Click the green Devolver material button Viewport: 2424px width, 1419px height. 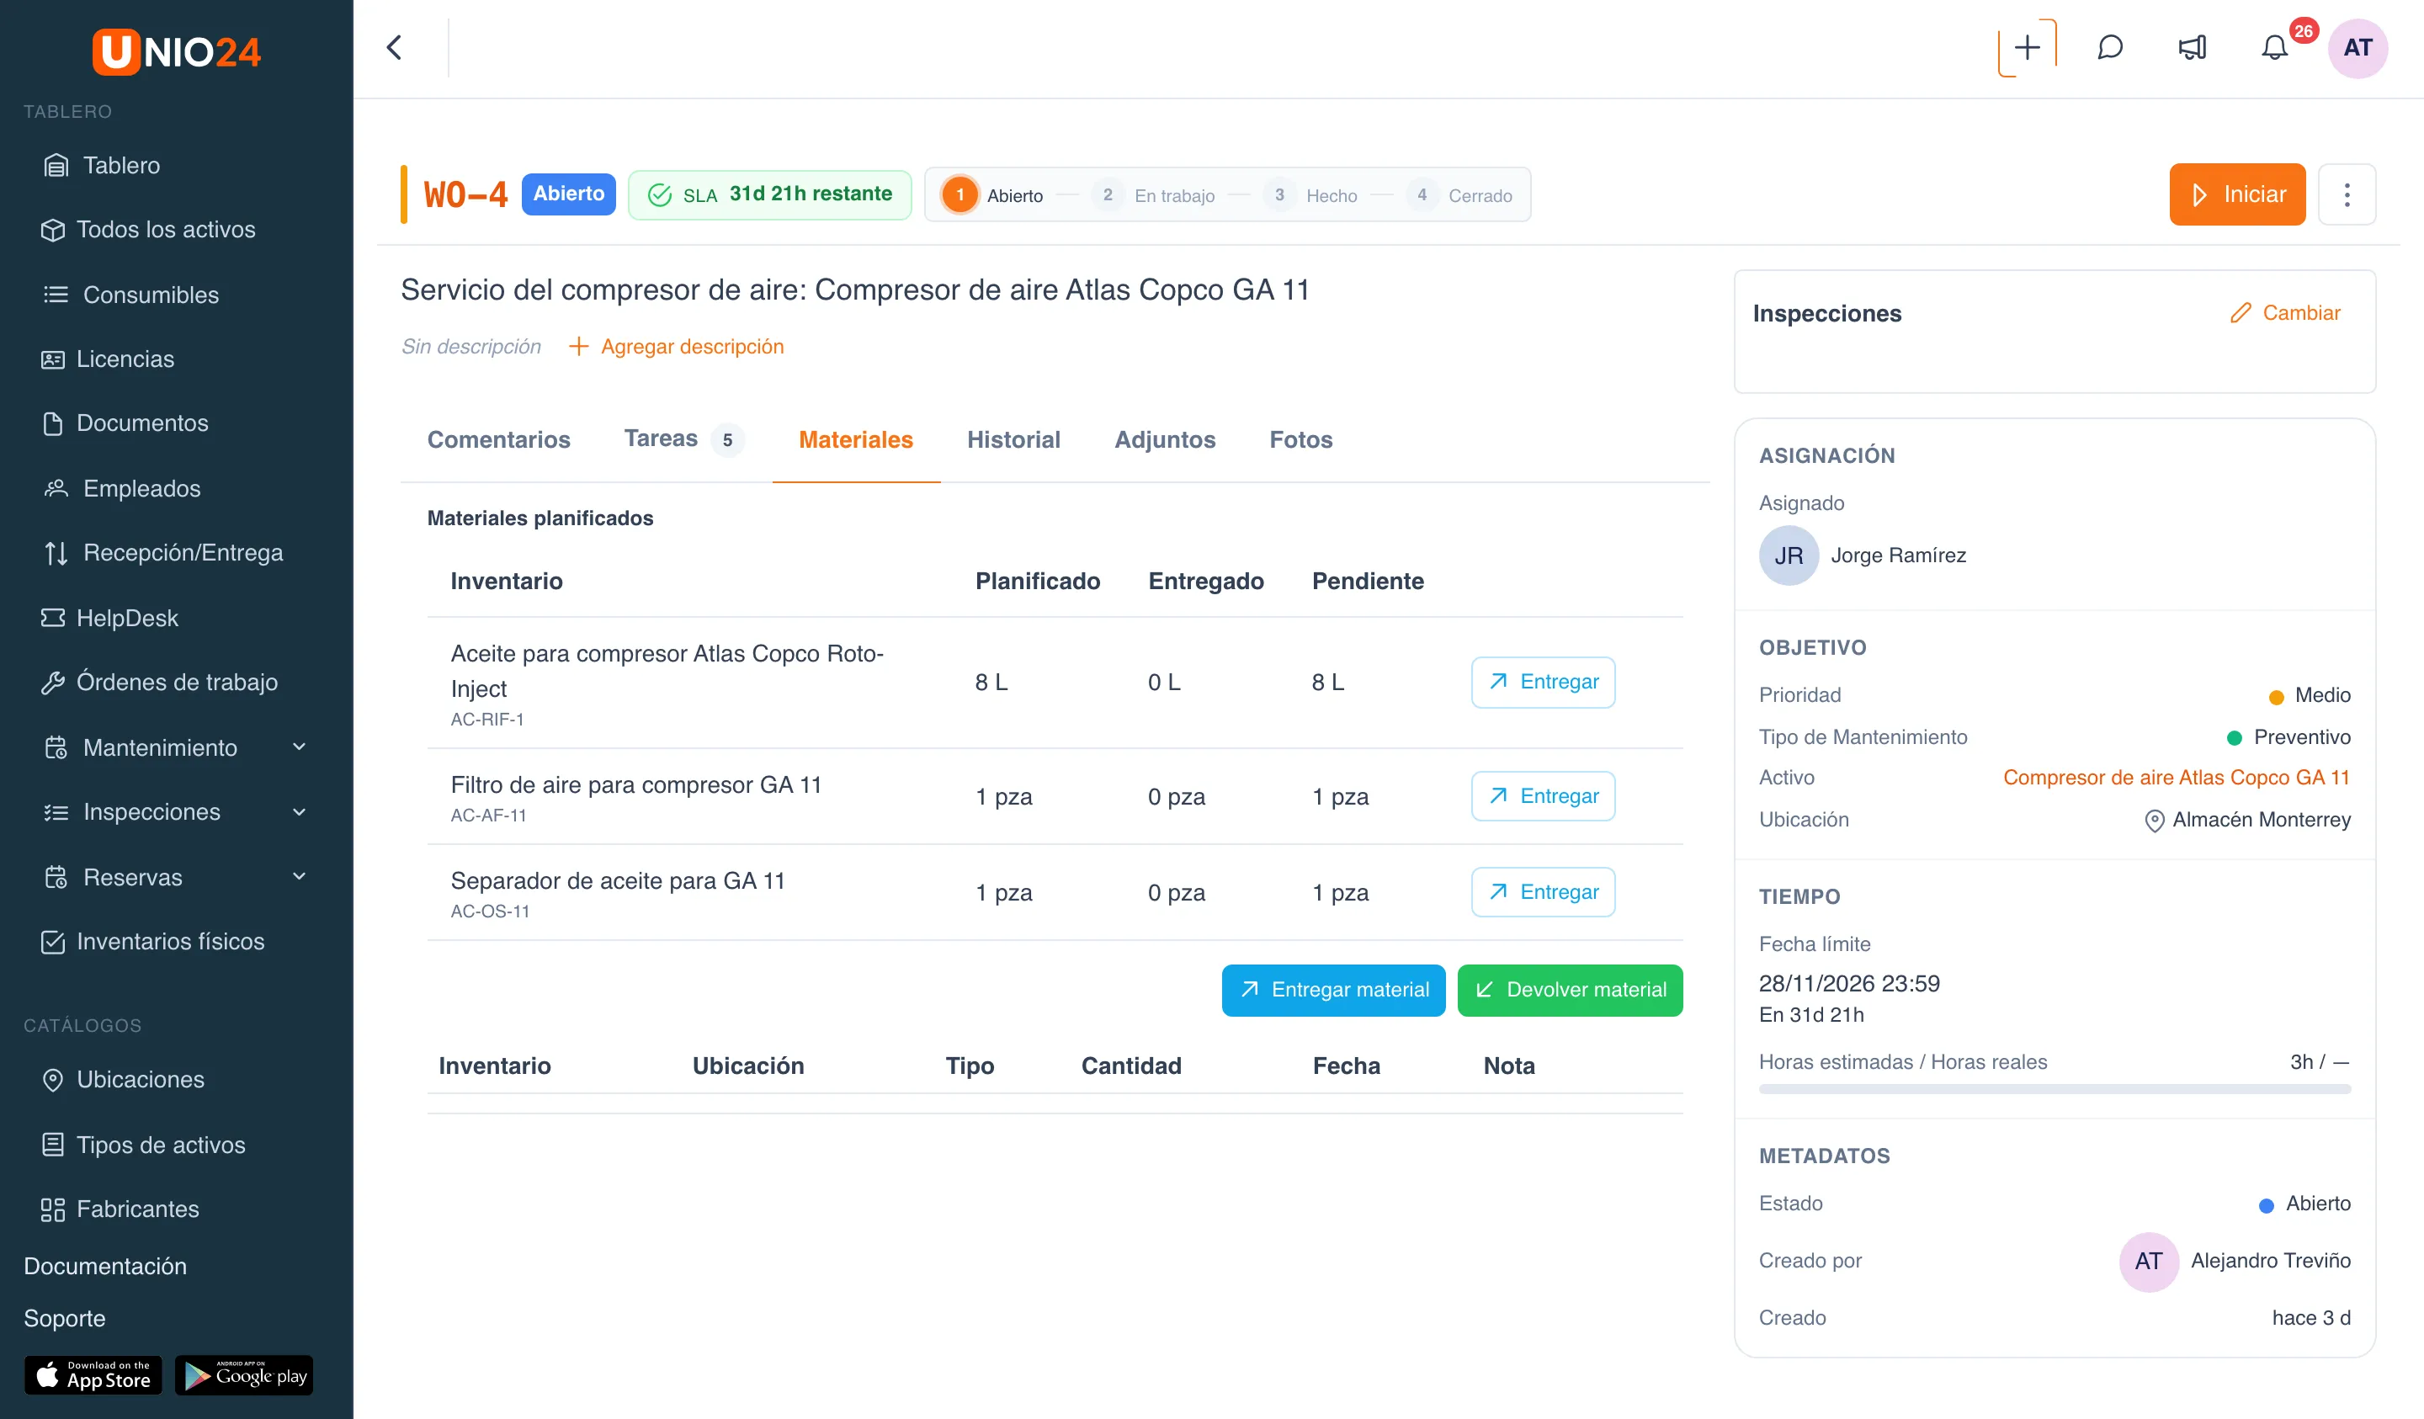click(x=1570, y=990)
